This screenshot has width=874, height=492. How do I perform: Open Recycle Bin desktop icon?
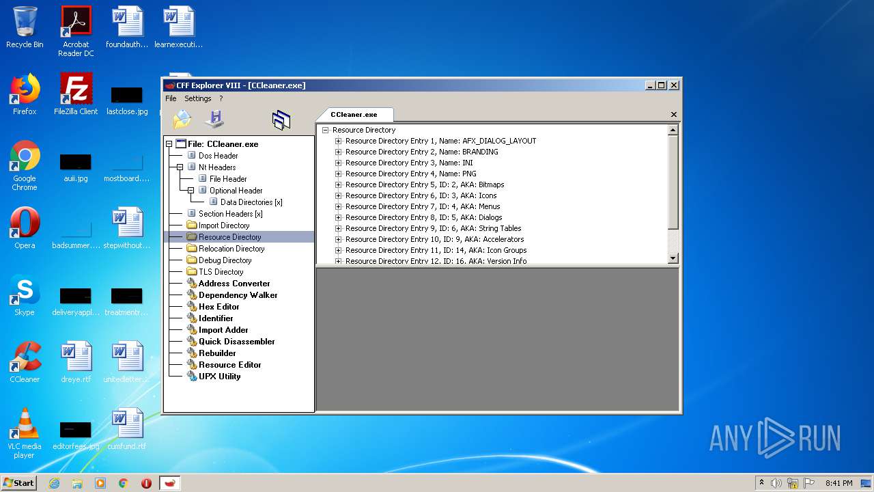[x=25, y=27]
